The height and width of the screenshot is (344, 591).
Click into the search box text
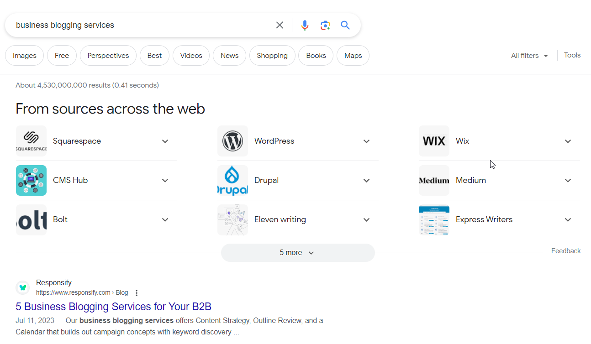[65, 25]
